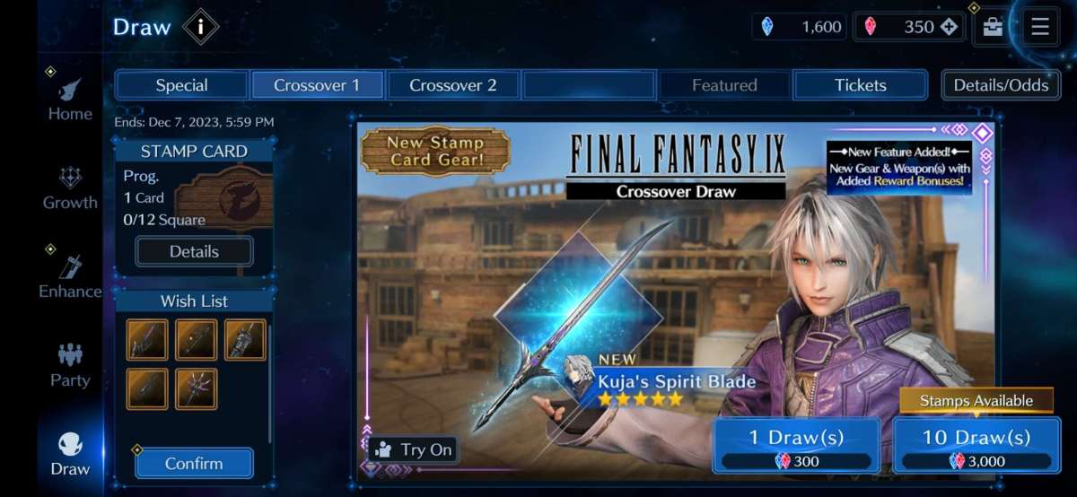Open the Growth sidebar section
Screen dimensions: 1077x497
(70, 188)
